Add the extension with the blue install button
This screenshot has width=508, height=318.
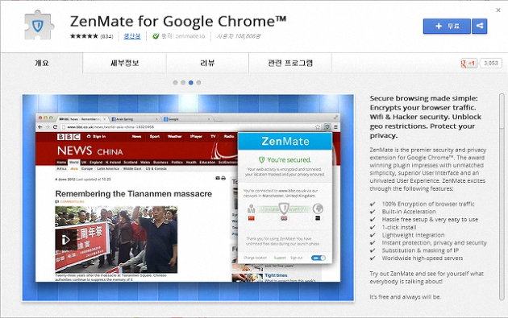click(x=447, y=27)
